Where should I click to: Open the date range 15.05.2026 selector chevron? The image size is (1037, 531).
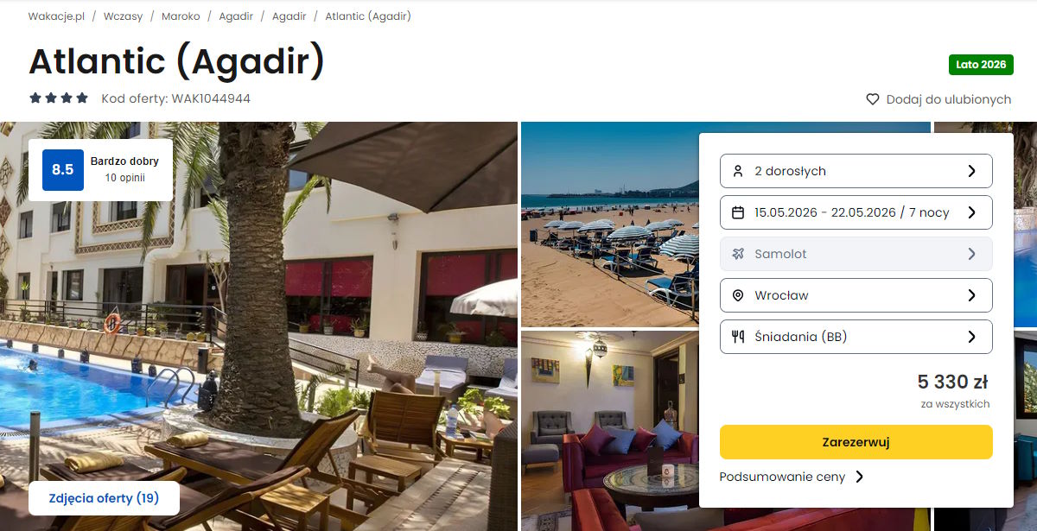point(971,212)
